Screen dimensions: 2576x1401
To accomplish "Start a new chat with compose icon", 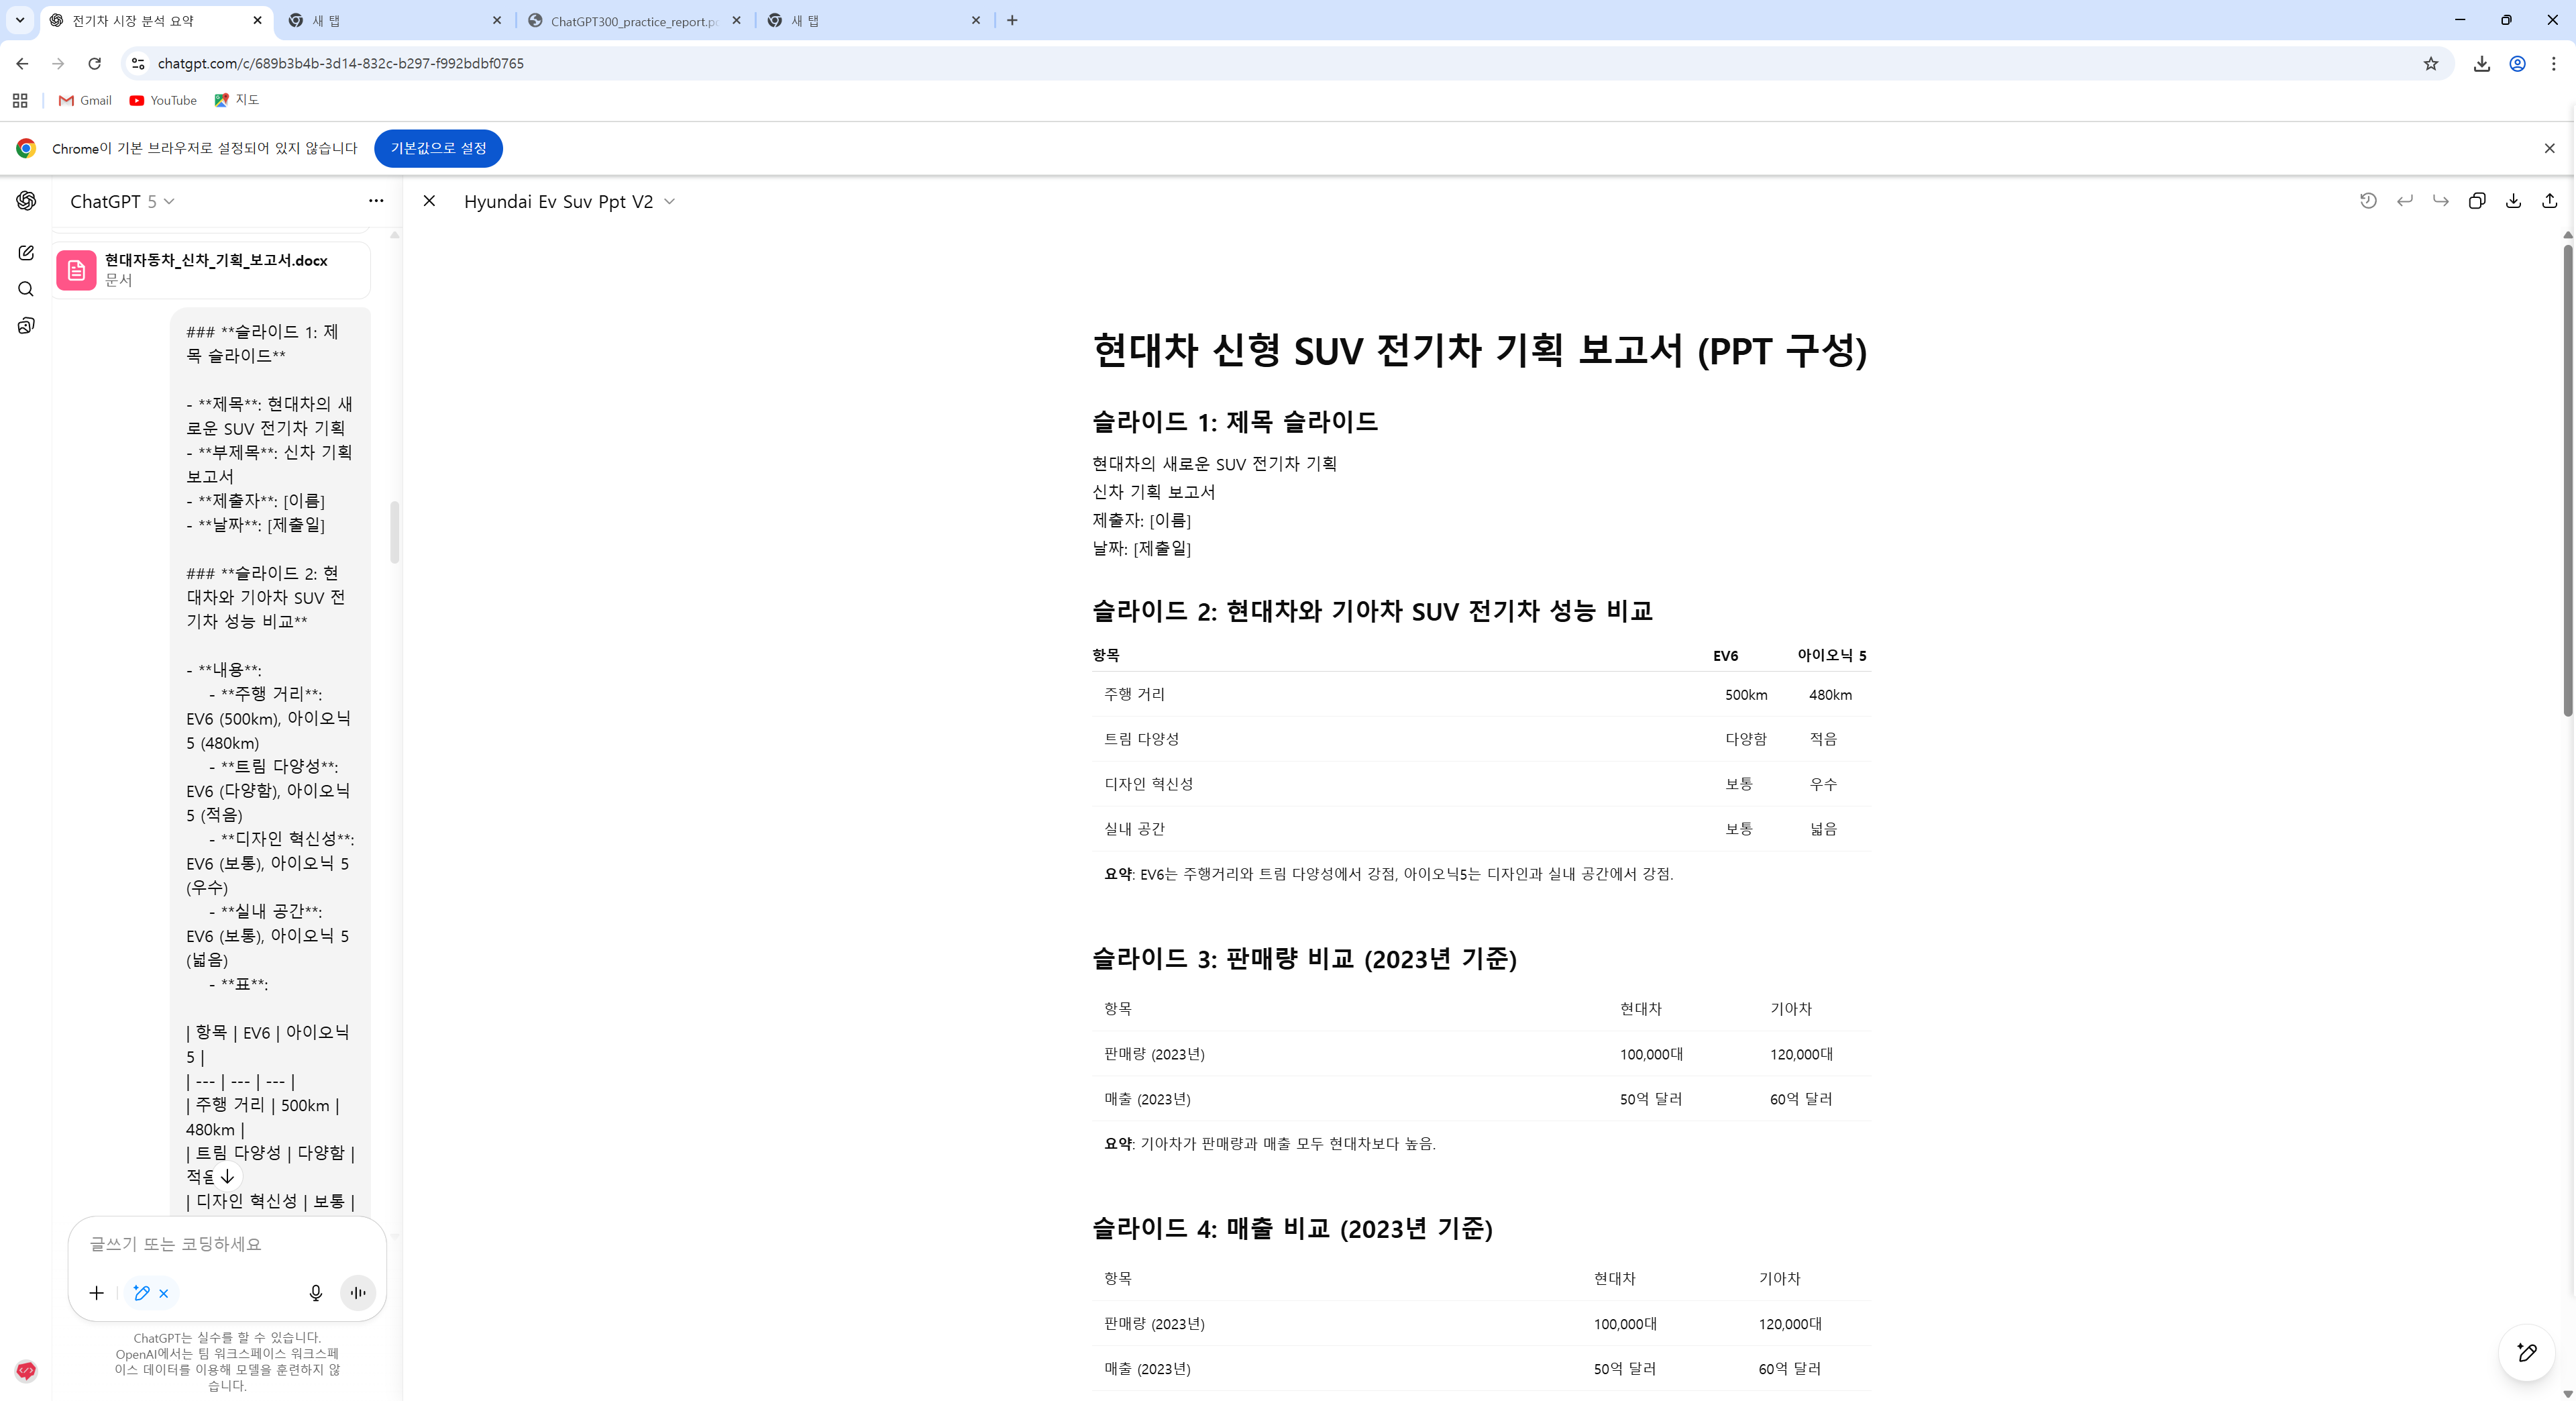I will coord(26,253).
